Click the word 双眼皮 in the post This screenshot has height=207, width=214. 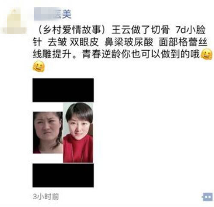[84, 42]
